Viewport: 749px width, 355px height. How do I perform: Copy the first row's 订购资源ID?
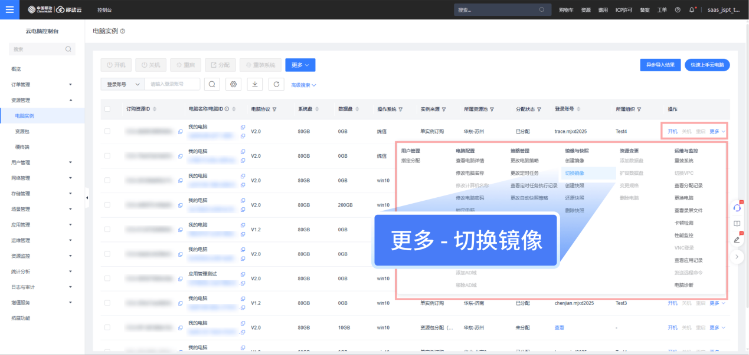[180, 131]
